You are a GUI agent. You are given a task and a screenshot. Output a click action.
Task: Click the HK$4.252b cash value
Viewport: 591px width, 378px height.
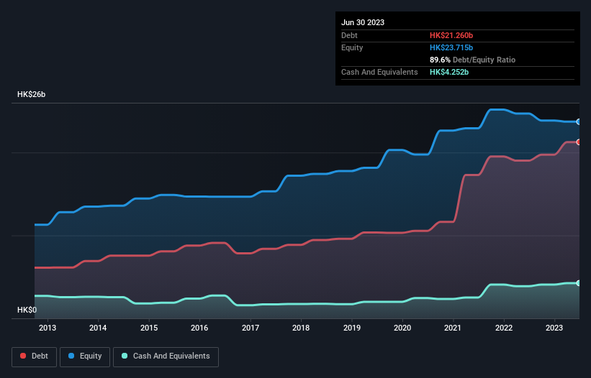coord(449,72)
